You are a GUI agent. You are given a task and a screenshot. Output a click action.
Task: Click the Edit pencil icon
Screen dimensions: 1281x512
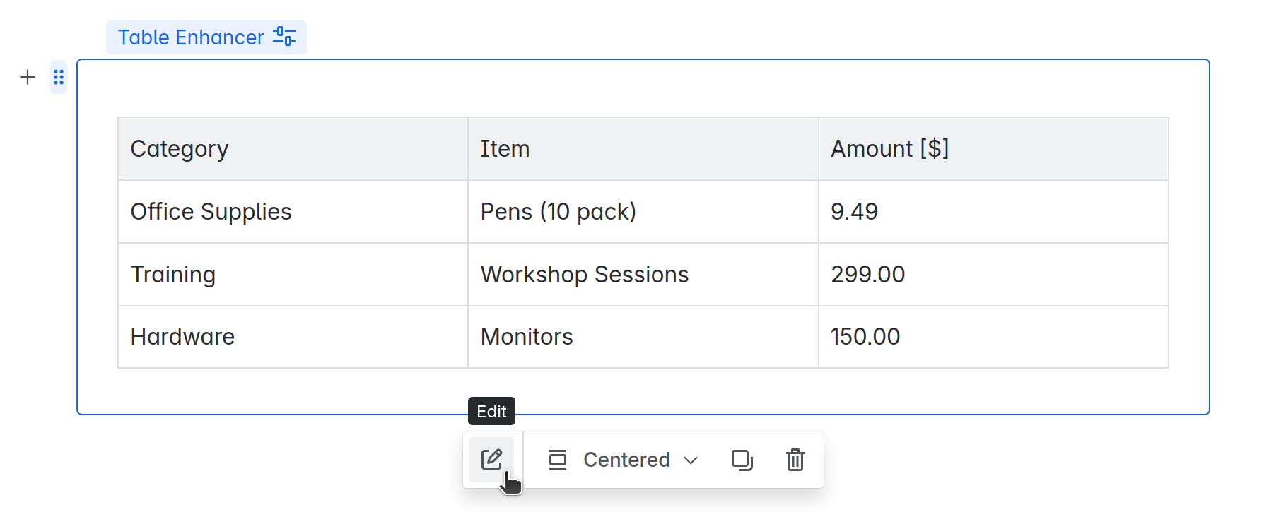tap(491, 460)
